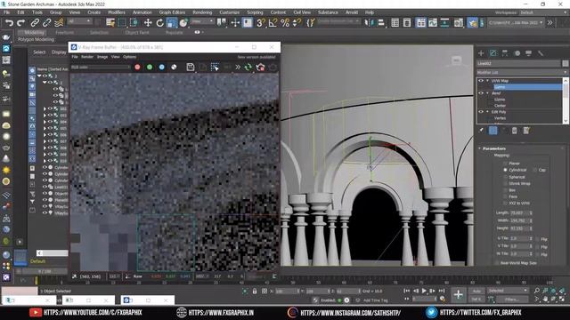Choose the Select and Scale tool

coord(172,23)
